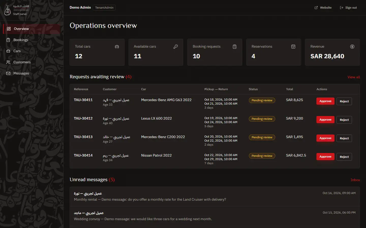Reject booking TAU-30414
This screenshot has height=228, width=366.
point(344,157)
